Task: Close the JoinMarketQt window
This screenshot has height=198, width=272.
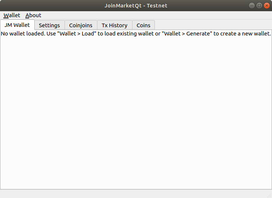Action: pos(266,6)
